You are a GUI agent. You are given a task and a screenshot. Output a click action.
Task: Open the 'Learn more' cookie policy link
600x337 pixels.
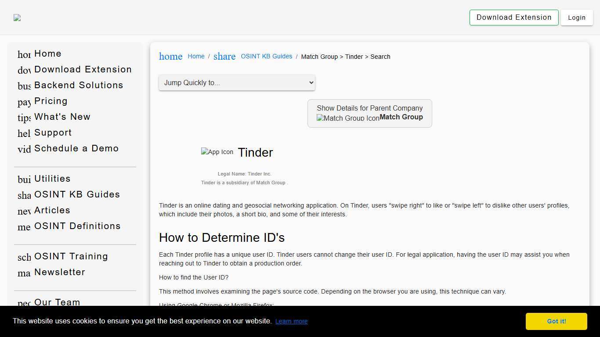click(291, 321)
